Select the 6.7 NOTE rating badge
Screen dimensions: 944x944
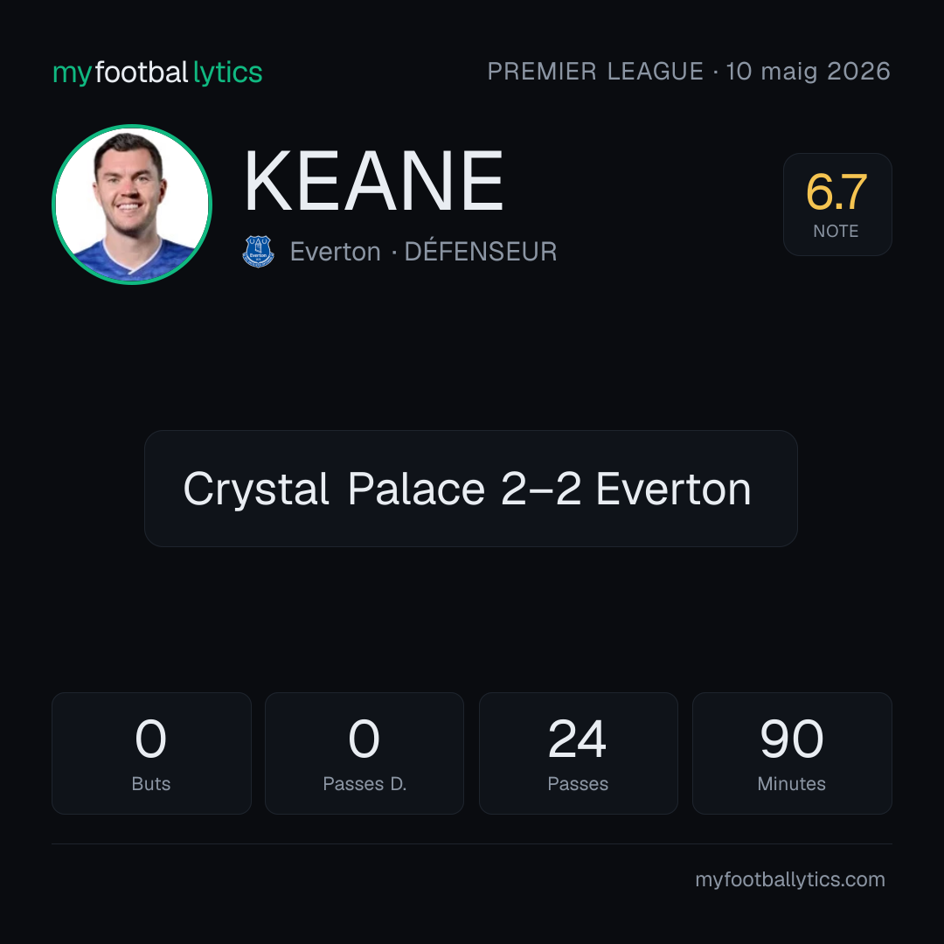pos(837,204)
